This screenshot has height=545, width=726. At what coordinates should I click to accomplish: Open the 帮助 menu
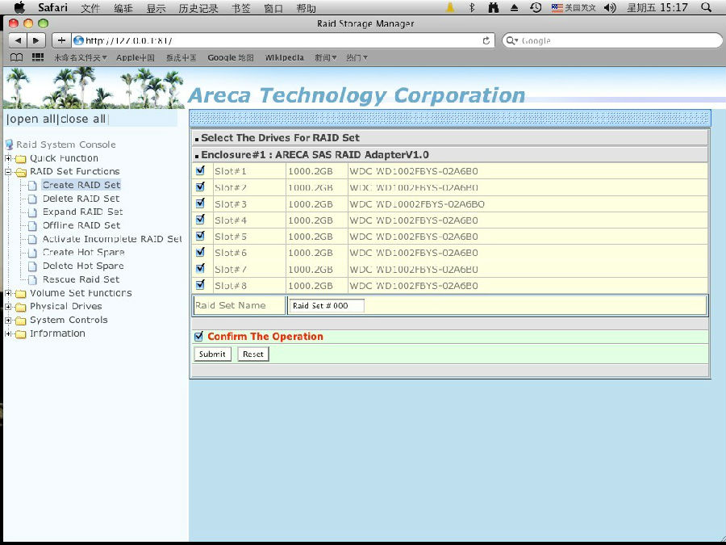click(x=306, y=8)
